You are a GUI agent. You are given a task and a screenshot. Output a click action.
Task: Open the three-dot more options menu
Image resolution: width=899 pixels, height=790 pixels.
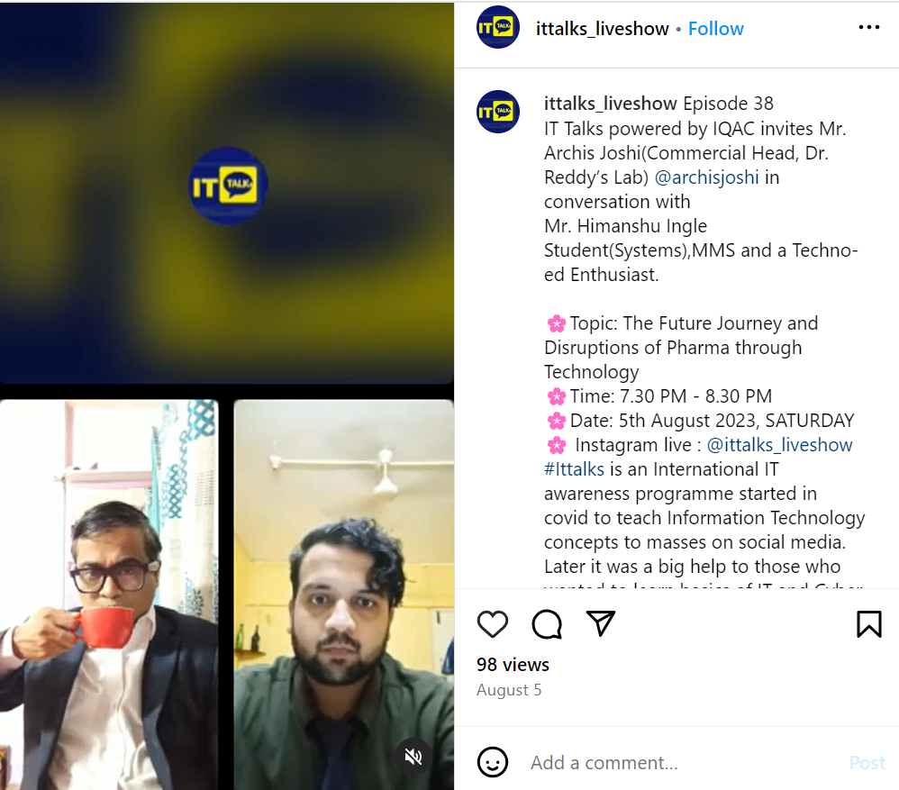[x=868, y=28]
